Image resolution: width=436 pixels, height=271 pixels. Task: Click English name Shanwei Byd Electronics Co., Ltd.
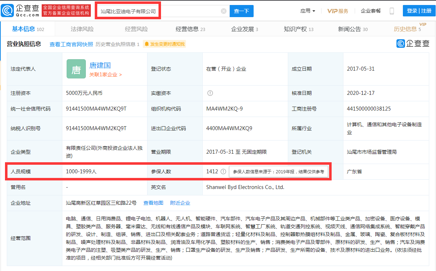pos(245,187)
